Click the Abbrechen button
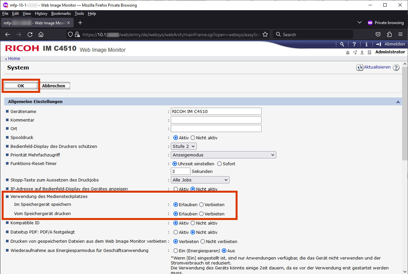 tap(54, 86)
